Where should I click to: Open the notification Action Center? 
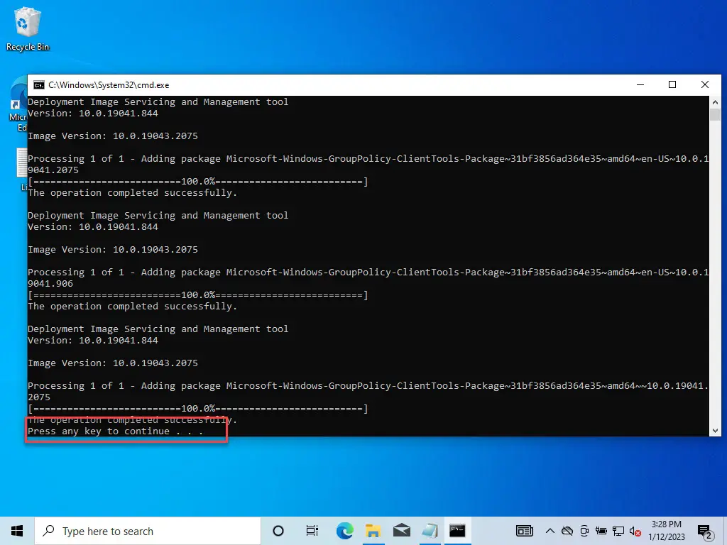coord(705,532)
